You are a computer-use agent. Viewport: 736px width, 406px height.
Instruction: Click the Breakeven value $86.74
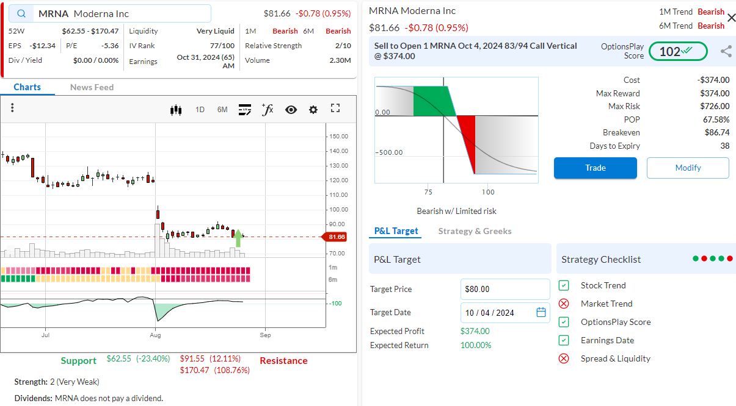717,132
